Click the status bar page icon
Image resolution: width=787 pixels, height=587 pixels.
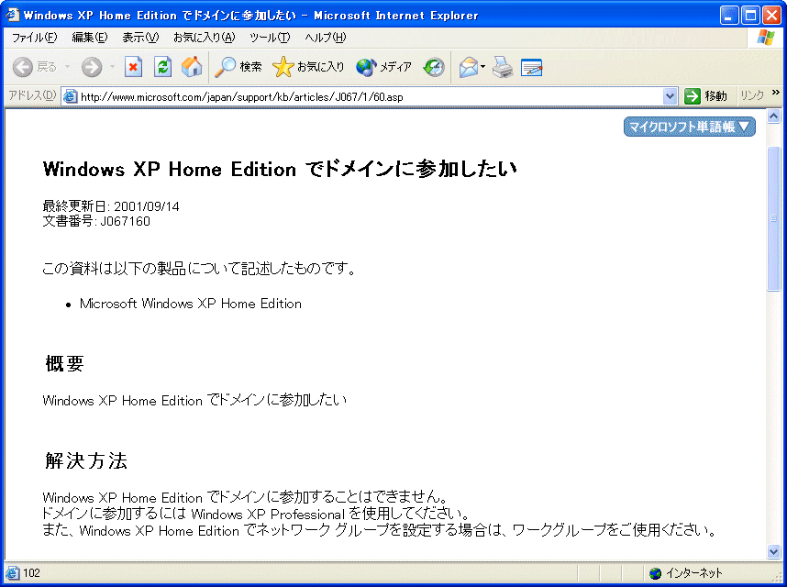pos(12,573)
